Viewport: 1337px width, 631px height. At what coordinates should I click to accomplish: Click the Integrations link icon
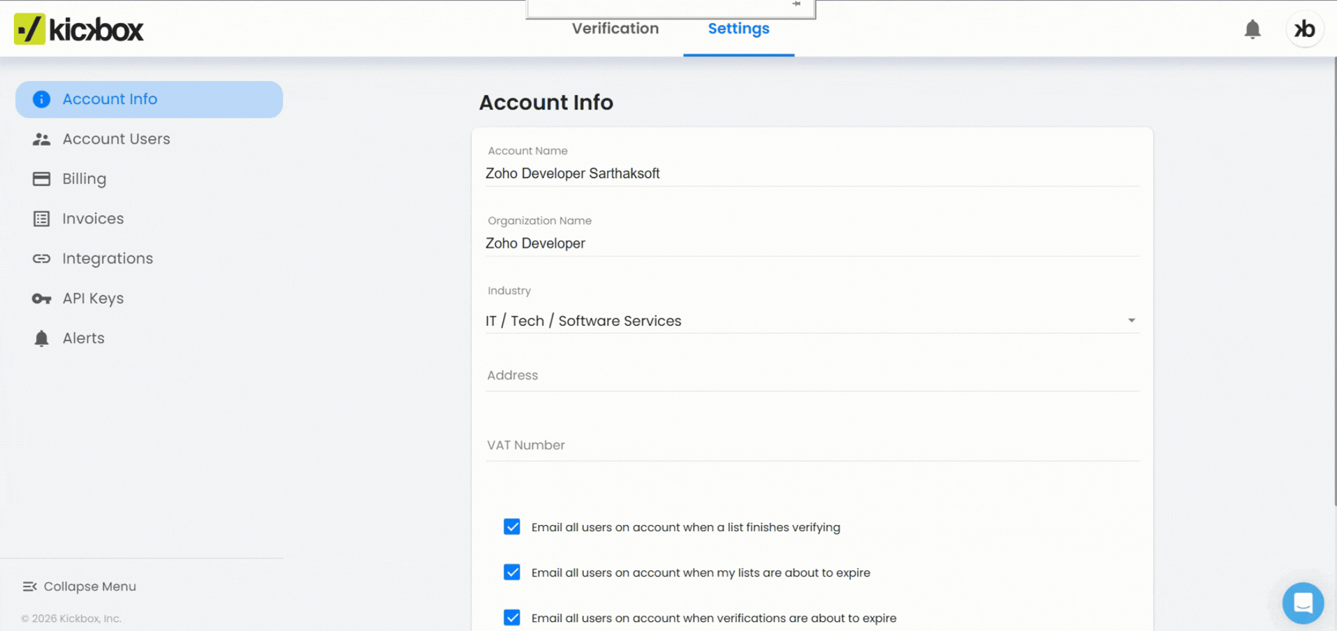point(41,258)
